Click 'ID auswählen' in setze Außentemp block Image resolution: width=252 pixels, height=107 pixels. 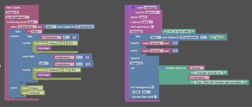[84, 27]
